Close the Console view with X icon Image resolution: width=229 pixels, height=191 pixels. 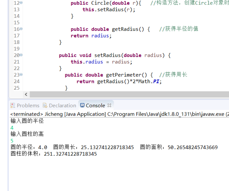tap(109, 105)
